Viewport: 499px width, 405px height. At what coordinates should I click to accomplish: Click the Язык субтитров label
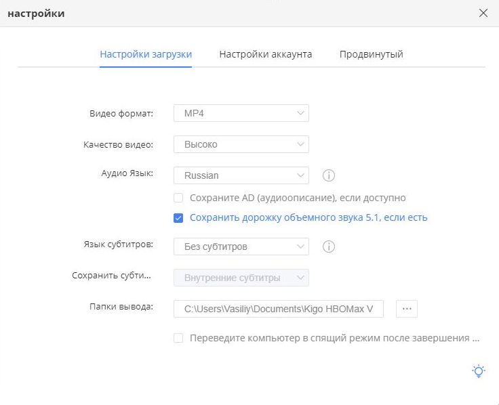[x=119, y=244]
